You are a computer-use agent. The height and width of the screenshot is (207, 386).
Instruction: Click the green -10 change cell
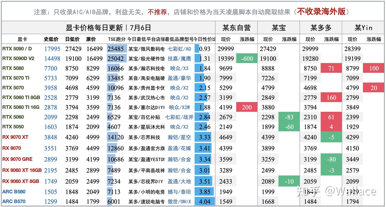pyautogui.click(x=289, y=181)
